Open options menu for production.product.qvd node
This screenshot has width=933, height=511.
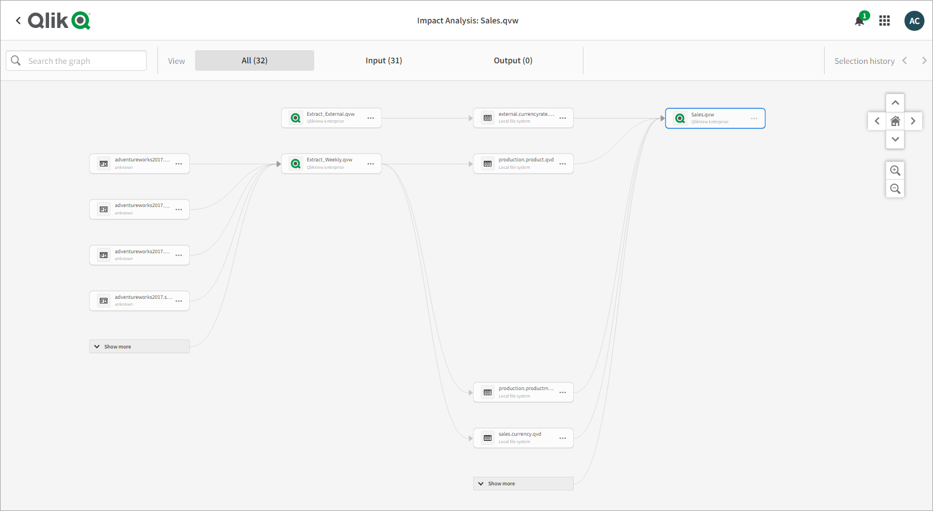tap(563, 164)
